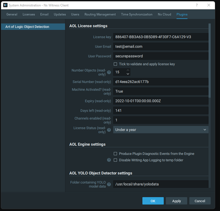Screen dimensions: 220x211
Task: Click the User Password field
Action: (161, 56)
